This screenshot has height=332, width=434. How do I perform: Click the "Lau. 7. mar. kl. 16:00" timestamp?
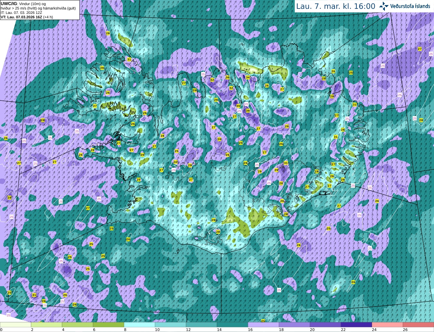[336, 6]
